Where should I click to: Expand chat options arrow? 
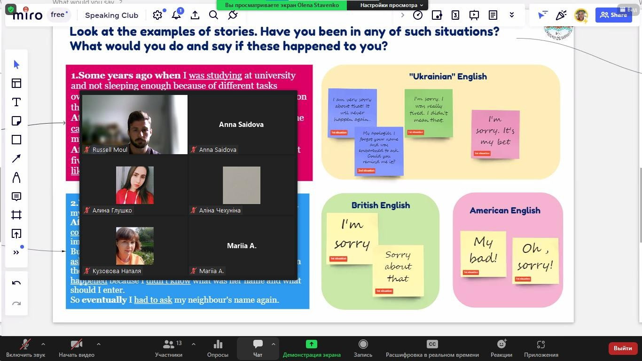(x=273, y=344)
